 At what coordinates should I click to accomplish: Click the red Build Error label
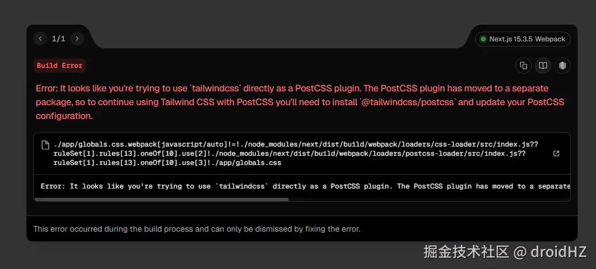tap(59, 66)
